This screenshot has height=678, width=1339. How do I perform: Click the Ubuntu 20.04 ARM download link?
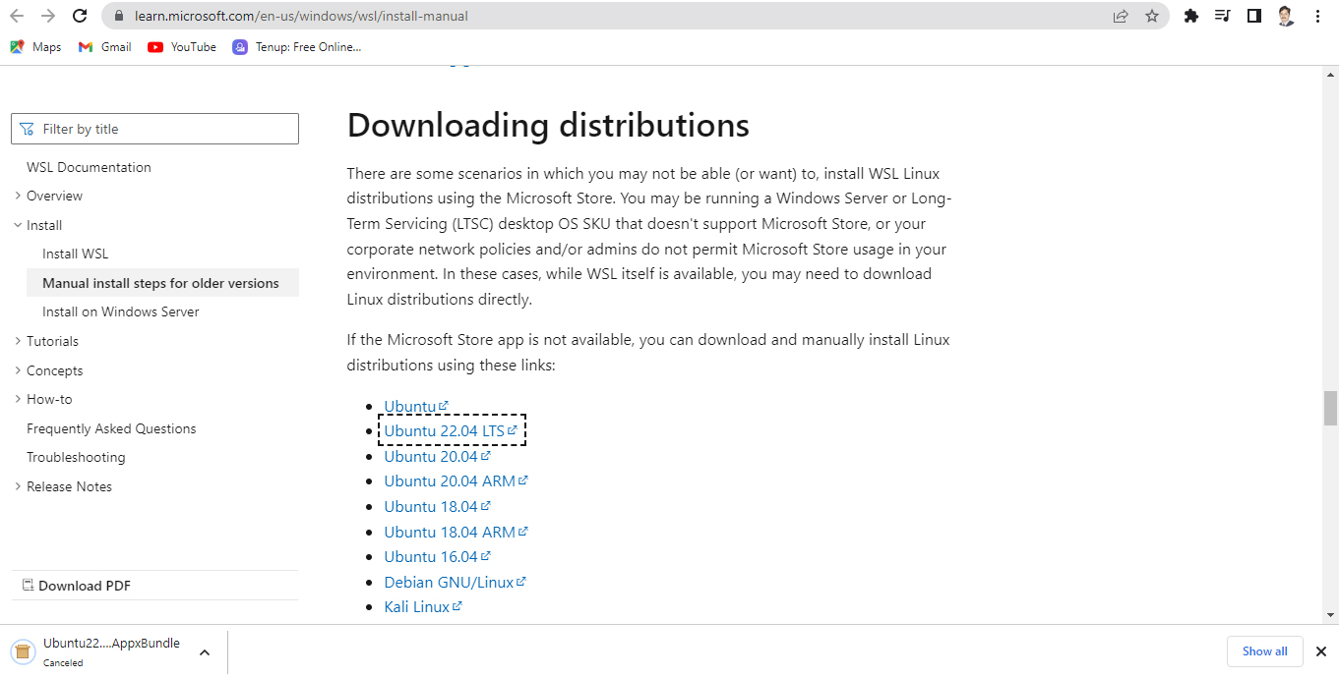click(450, 481)
